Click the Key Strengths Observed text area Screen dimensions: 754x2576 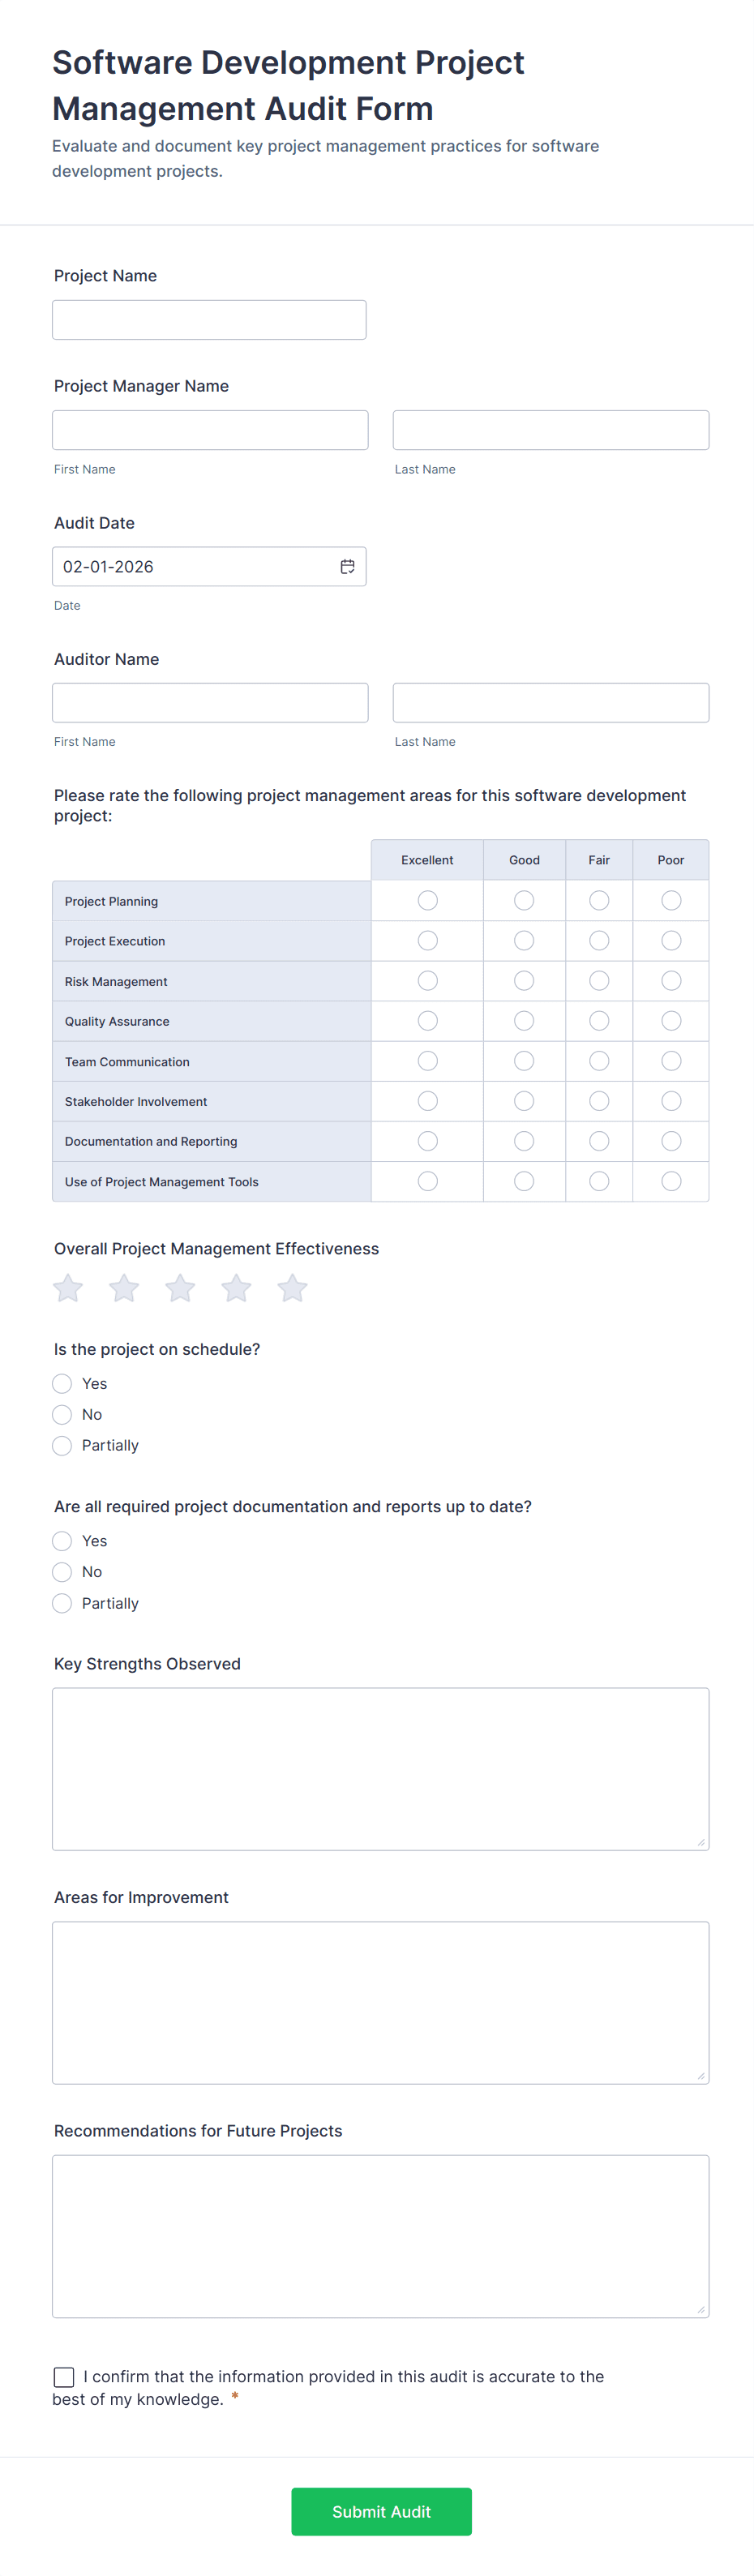pyautogui.click(x=380, y=1768)
